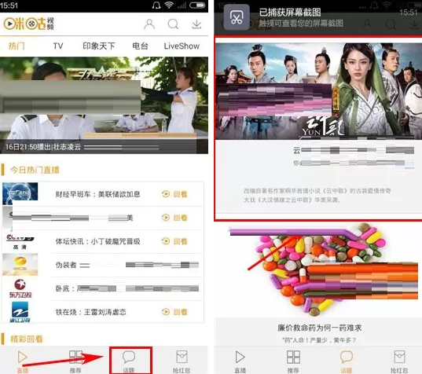The image size is (422, 374).
Task: Tap highlighted 话题 icon in right bottom bar
Action: 347,361
